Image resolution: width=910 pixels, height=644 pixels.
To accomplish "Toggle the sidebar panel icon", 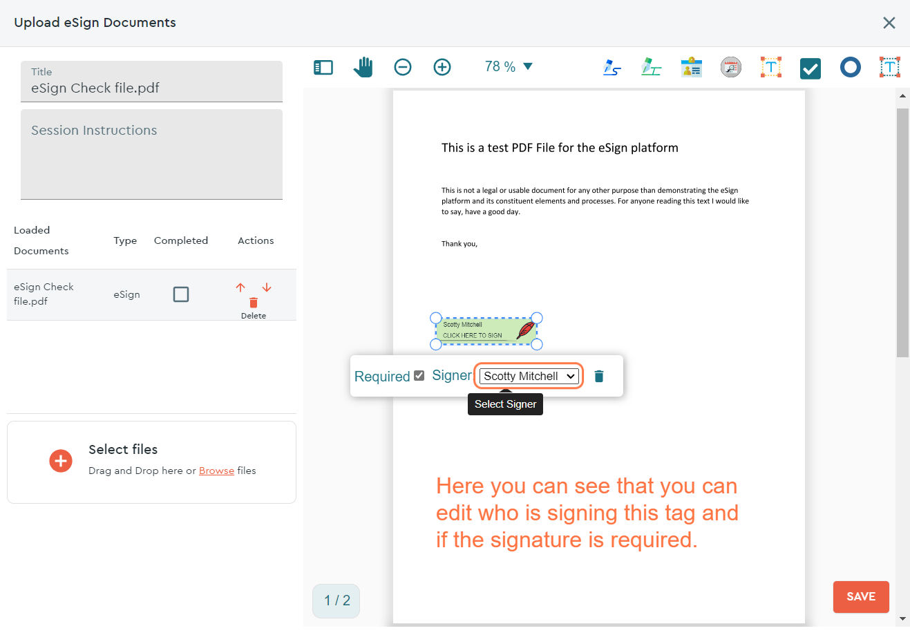I will coord(323,67).
